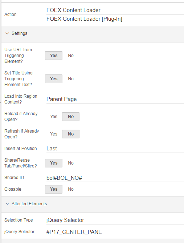Enable Reload if Already Open with Yes
This screenshot has width=184, height=243.
(54, 117)
